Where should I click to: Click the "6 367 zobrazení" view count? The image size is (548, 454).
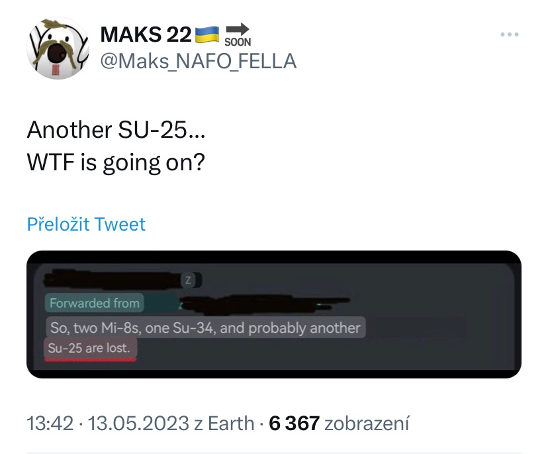[x=340, y=423]
